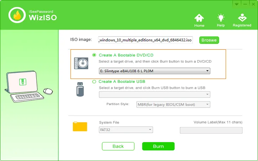Viewport: 258px width, 161px height.
Task: Click the DVD/CD disc drive icon
Action: 81,63
